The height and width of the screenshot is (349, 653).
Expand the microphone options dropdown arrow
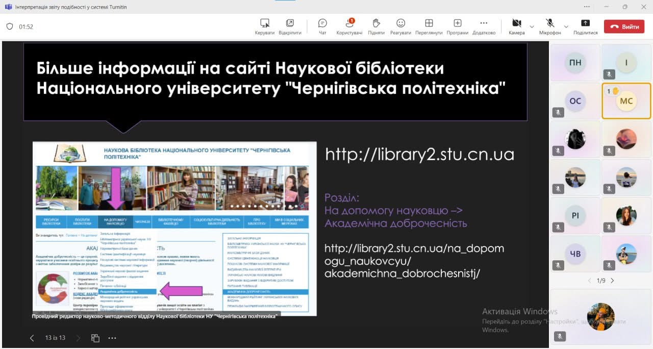pos(566,27)
